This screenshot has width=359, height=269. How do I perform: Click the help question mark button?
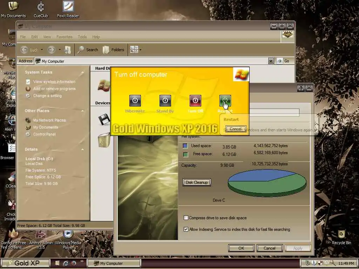coord(300,88)
